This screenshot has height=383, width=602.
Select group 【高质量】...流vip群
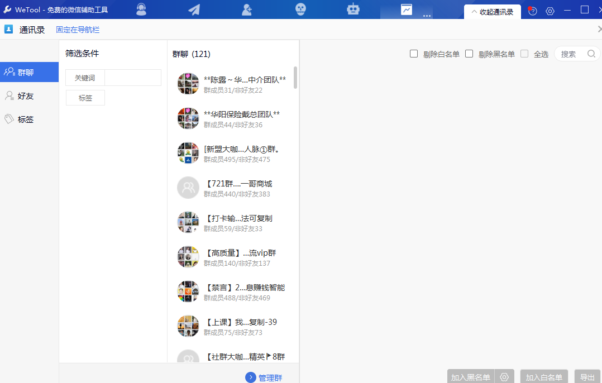pos(233,257)
